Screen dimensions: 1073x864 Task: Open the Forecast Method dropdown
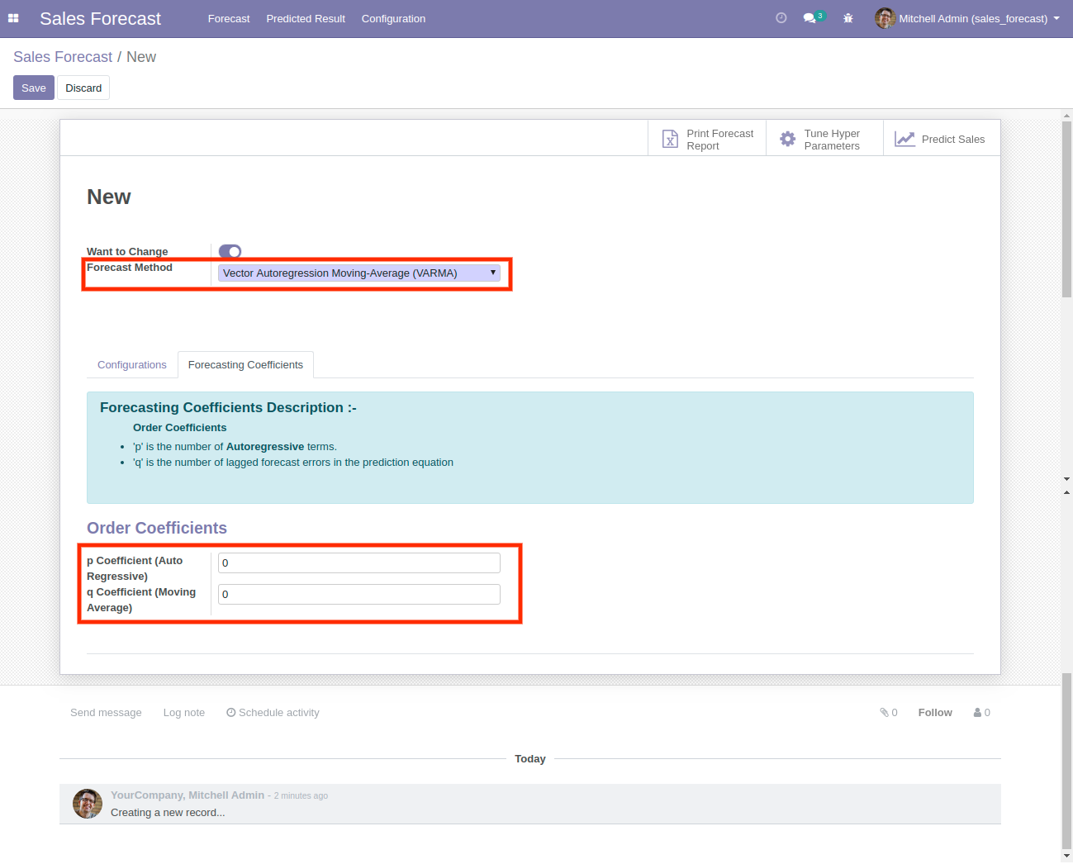[x=358, y=273]
